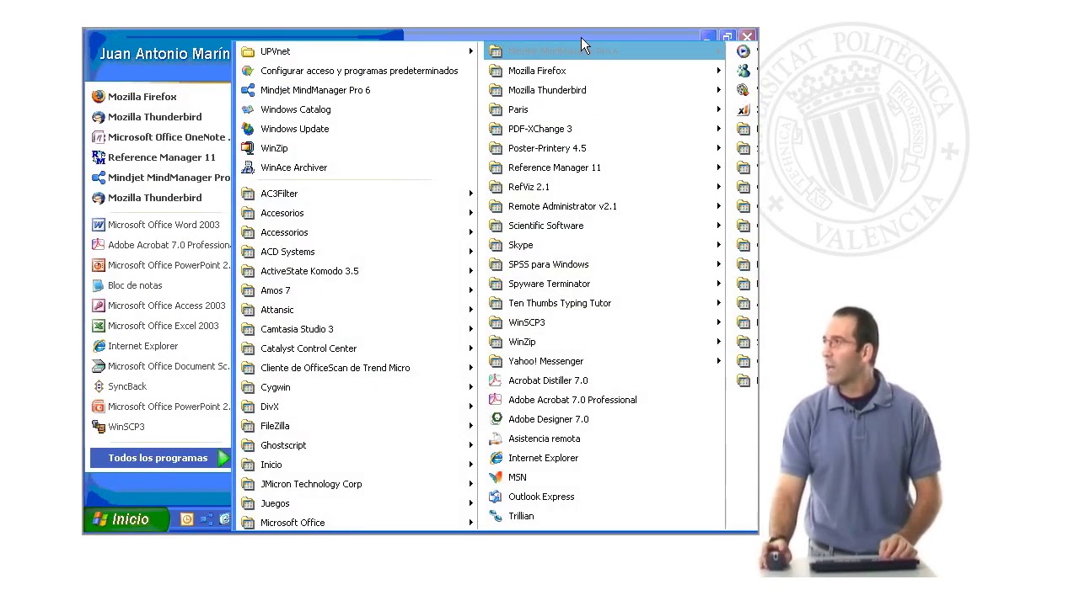The width and height of the screenshot is (1079, 606).
Task: Open the Windows Catalog icon
Action: click(248, 109)
